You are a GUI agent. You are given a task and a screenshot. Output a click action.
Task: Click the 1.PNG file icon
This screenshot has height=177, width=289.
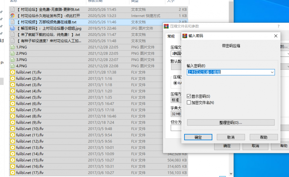[x=13, y=47]
